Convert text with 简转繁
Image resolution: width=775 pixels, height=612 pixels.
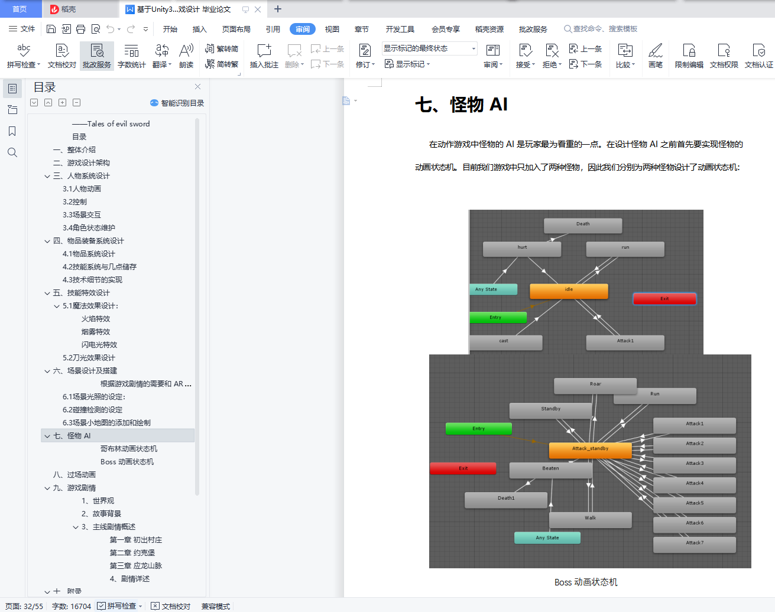222,64
